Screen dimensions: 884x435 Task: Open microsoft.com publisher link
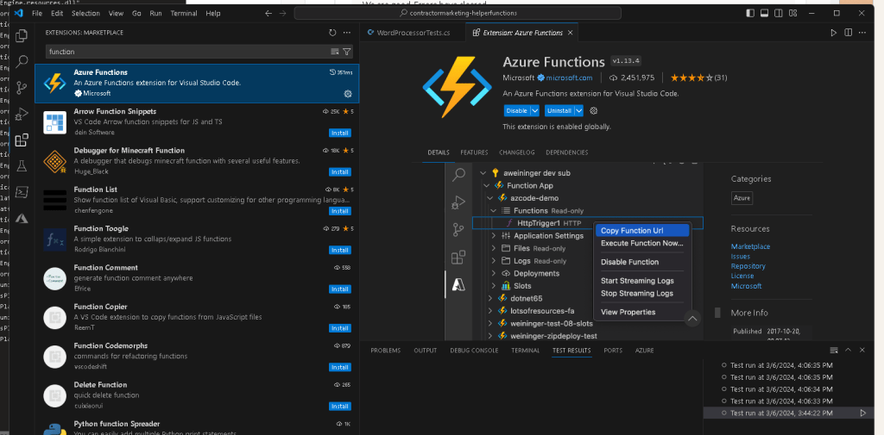click(x=569, y=78)
